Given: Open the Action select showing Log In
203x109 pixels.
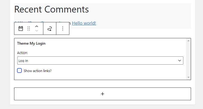Looking at the screenshot, I should 100,61.
